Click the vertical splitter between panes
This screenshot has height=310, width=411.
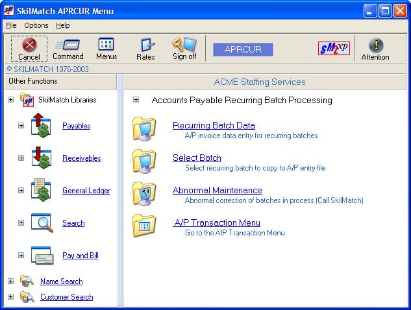point(120,191)
